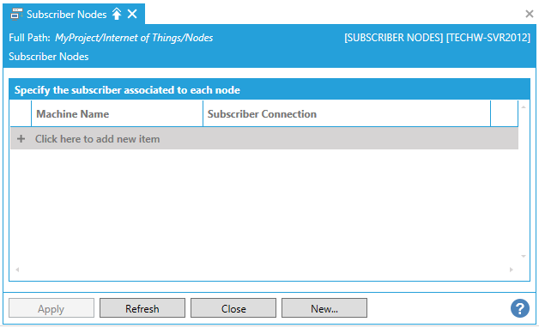Select the Subscriber Nodes tab label
This screenshot has width=539, height=328.
pyautogui.click(x=67, y=15)
